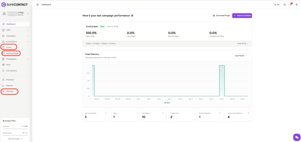The height and width of the screenshot is (142, 301).
Task: Open the chat widget bubble
Action: click(296, 137)
